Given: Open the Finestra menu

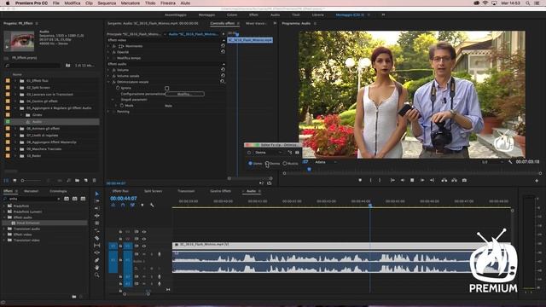Looking at the screenshot, I should click(168, 3).
